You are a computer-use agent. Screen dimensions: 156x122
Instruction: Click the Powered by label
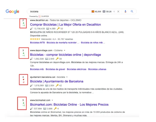34,16
